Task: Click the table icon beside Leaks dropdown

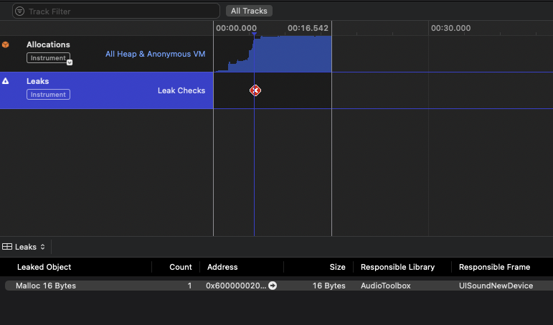Action: [x=7, y=247]
